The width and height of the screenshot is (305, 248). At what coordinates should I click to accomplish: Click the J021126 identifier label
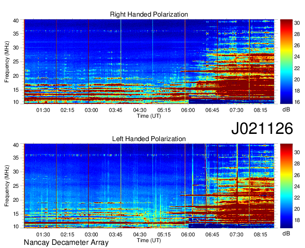[x=262, y=128]
